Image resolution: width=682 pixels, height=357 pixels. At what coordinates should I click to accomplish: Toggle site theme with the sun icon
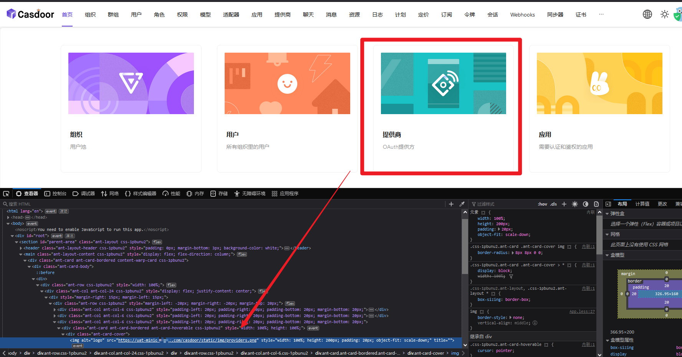point(665,14)
